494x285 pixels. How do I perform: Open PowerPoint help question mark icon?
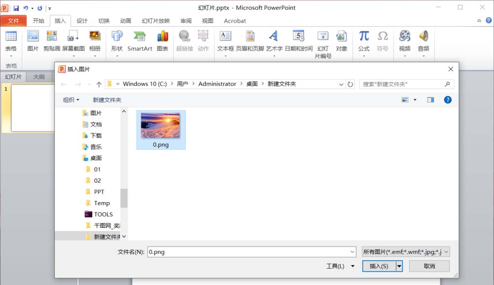point(489,20)
